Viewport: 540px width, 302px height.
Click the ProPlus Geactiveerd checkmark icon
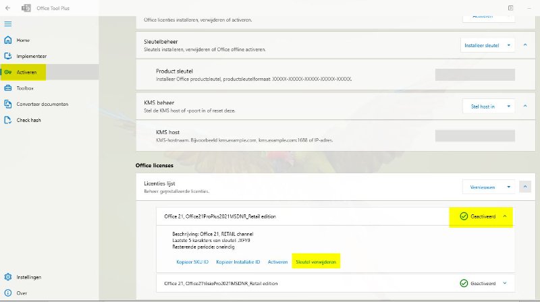(464, 216)
